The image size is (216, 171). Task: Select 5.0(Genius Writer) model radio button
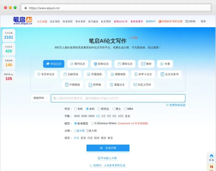(x=93, y=124)
